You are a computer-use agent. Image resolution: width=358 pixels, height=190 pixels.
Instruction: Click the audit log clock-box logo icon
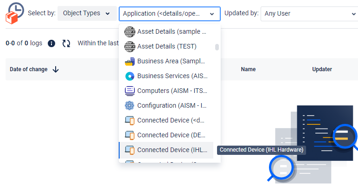[x=14, y=12]
